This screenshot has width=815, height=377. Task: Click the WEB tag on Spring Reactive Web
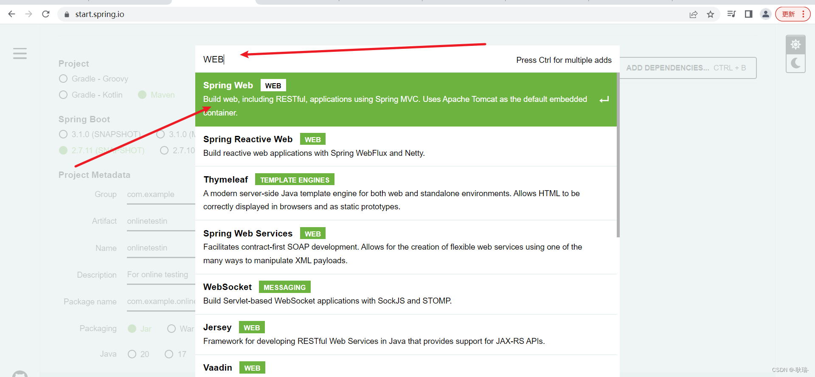pos(313,139)
